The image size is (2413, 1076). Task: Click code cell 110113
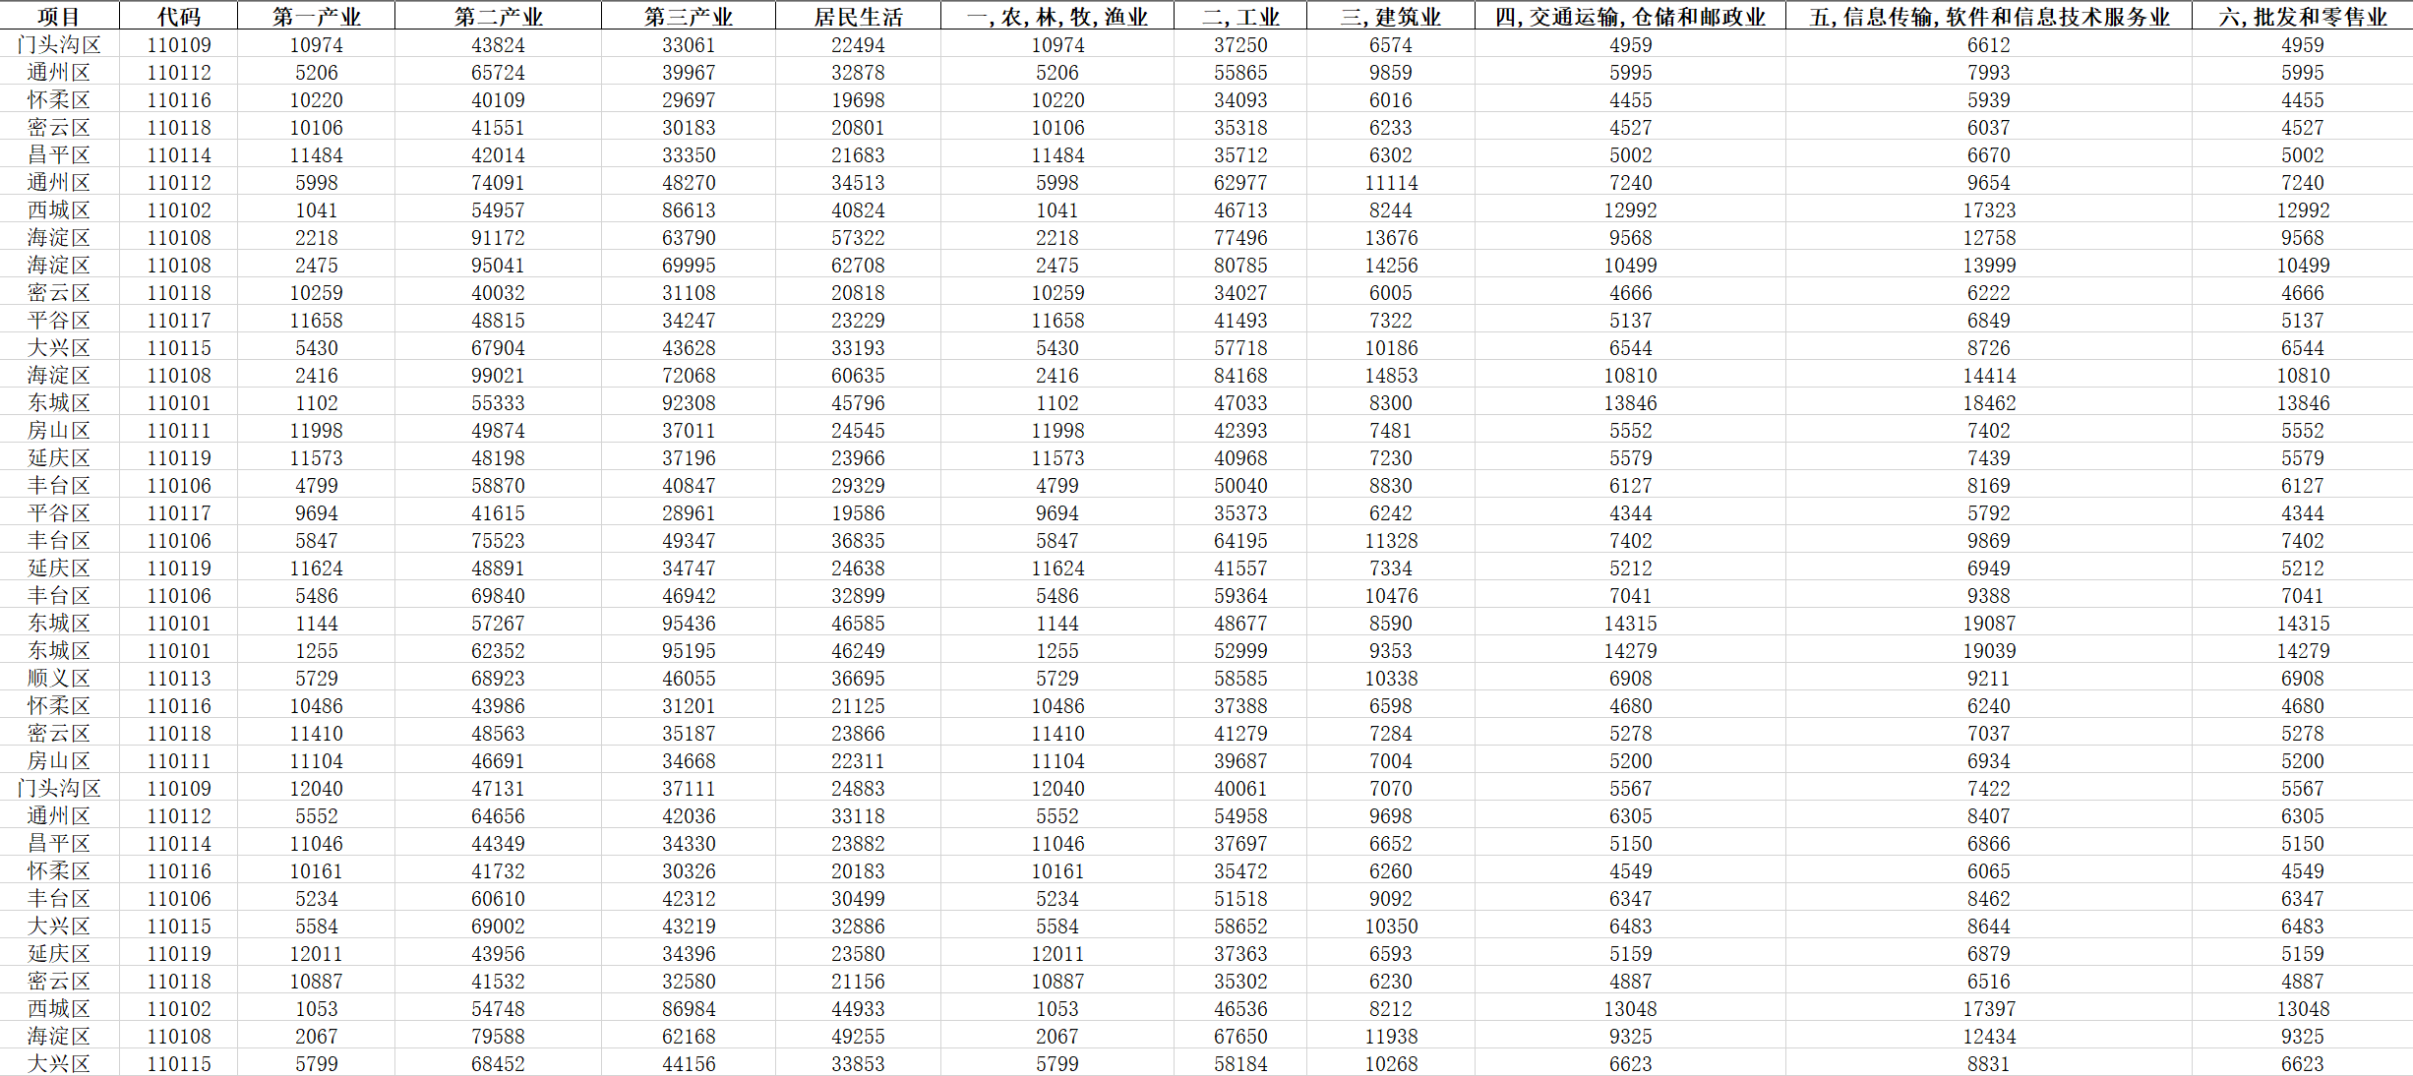tap(178, 679)
